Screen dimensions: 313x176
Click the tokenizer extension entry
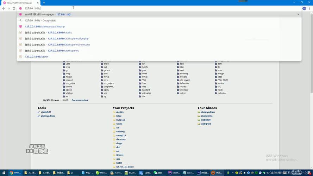(184, 90)
